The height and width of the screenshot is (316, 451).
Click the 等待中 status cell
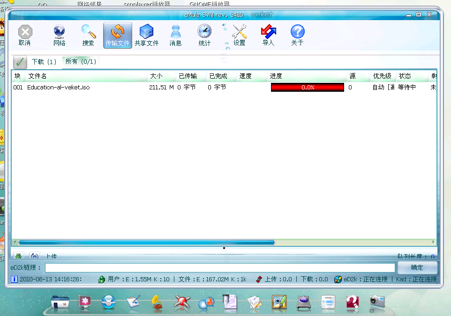[x=407, y=88]
